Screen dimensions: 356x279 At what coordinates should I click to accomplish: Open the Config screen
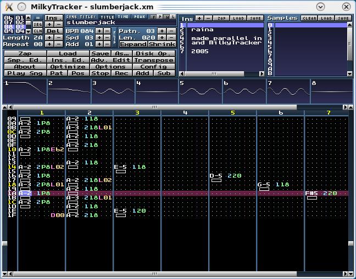[153, 66]
